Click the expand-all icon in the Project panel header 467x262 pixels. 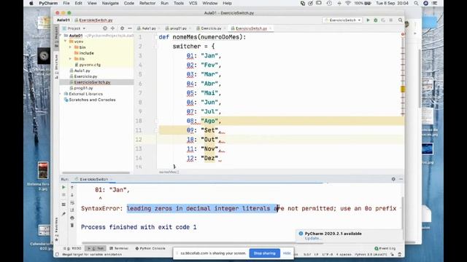tap(112, 28)
